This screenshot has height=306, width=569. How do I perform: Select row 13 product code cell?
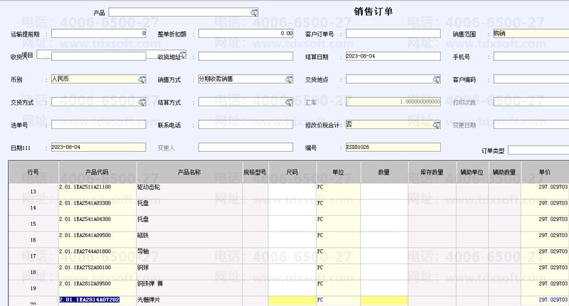point(97,187)
